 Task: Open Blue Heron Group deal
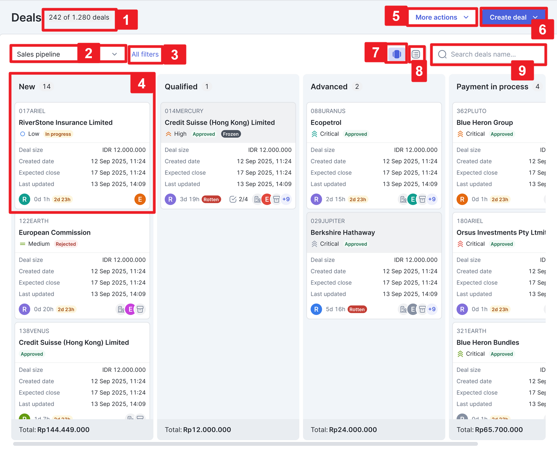coord(485,123)
